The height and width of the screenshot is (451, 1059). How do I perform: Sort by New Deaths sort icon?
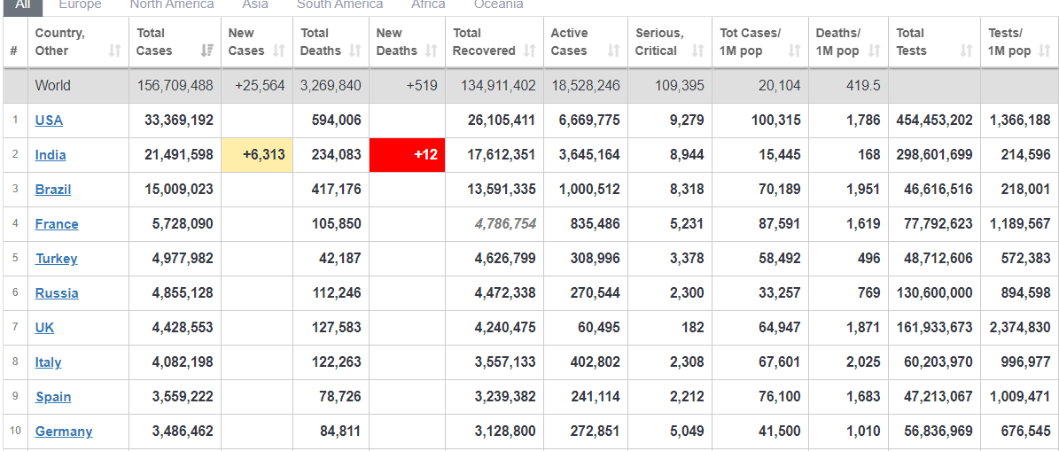432,51
